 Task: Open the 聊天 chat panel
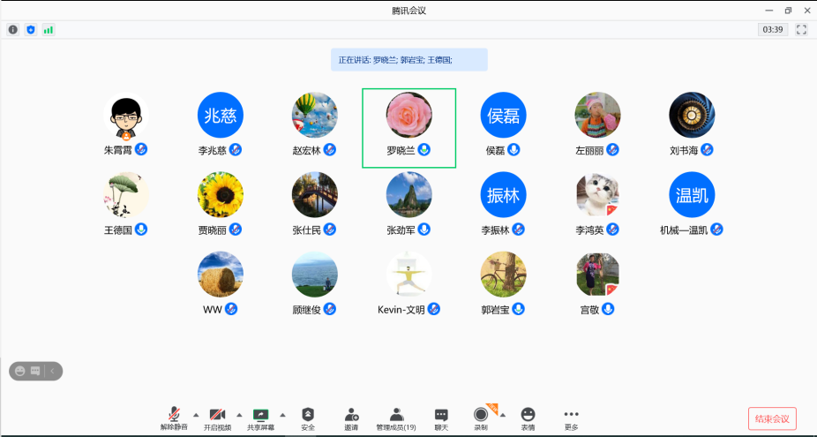(x=441, y=416)
